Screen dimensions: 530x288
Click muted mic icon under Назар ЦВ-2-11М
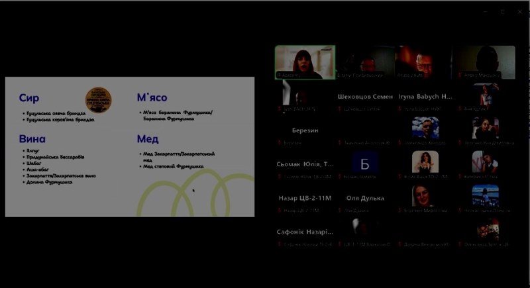pyautogui.click(x=280, y=211)
